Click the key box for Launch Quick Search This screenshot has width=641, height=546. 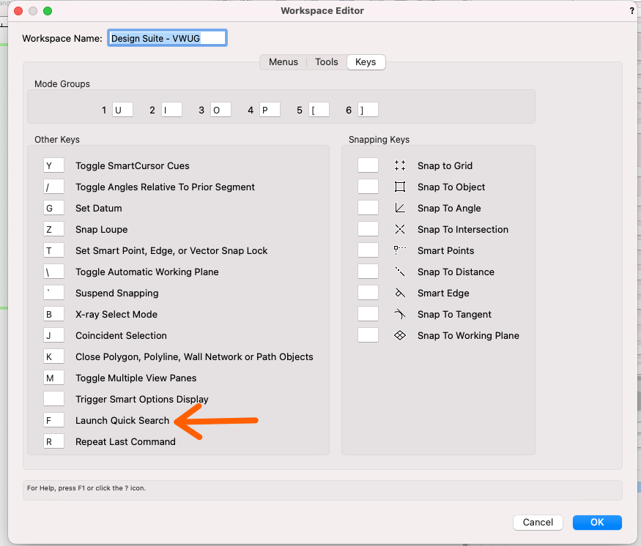point(53,420)
